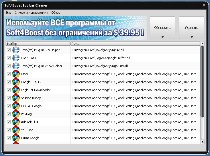
Task: Toggle checkbox for >8A: Google row
Action: coord(9,106)
